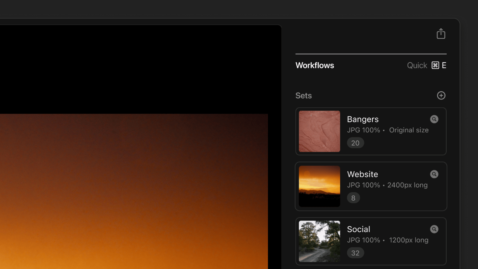Click the 8 photo count badge on Website

353,198
